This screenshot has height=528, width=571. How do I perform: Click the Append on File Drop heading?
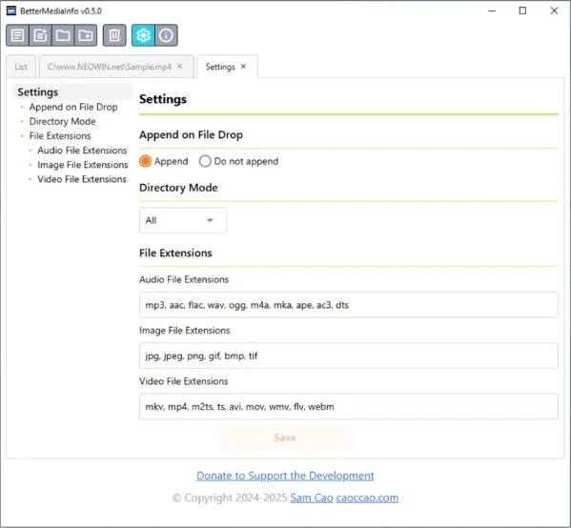click(x=192, y=134)
